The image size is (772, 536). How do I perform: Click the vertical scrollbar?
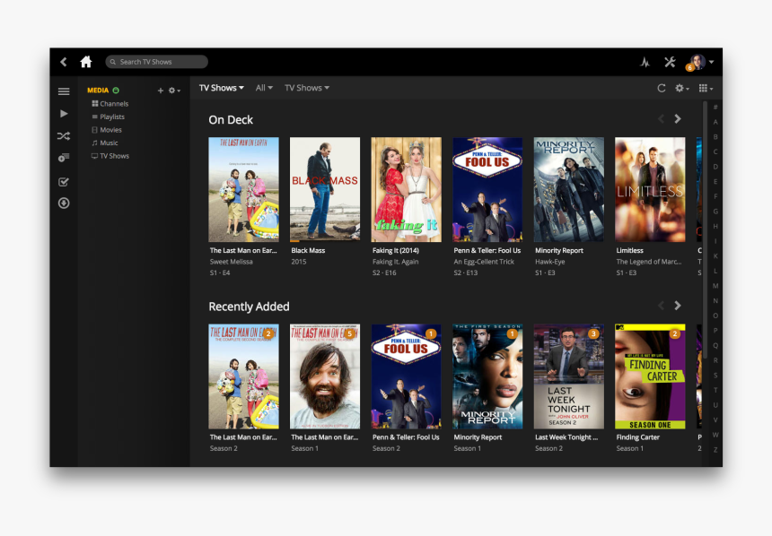click(x=705, y=230)
